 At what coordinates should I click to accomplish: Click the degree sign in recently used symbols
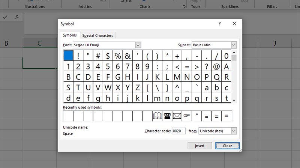click(x=197, y=116)
